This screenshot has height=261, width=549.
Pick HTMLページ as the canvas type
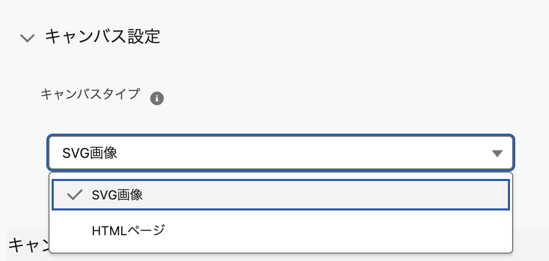point(128,230)
